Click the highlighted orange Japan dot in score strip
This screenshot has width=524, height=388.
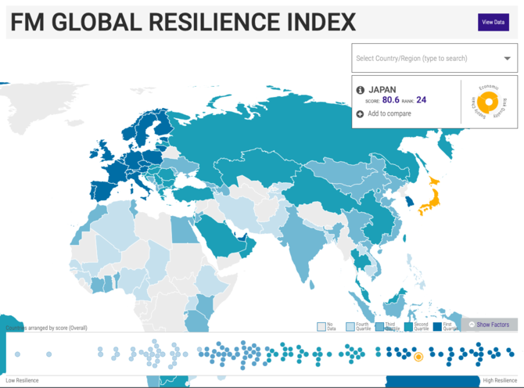[418, 357]
